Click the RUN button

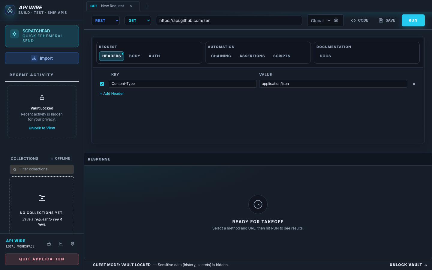click(413, 20)
